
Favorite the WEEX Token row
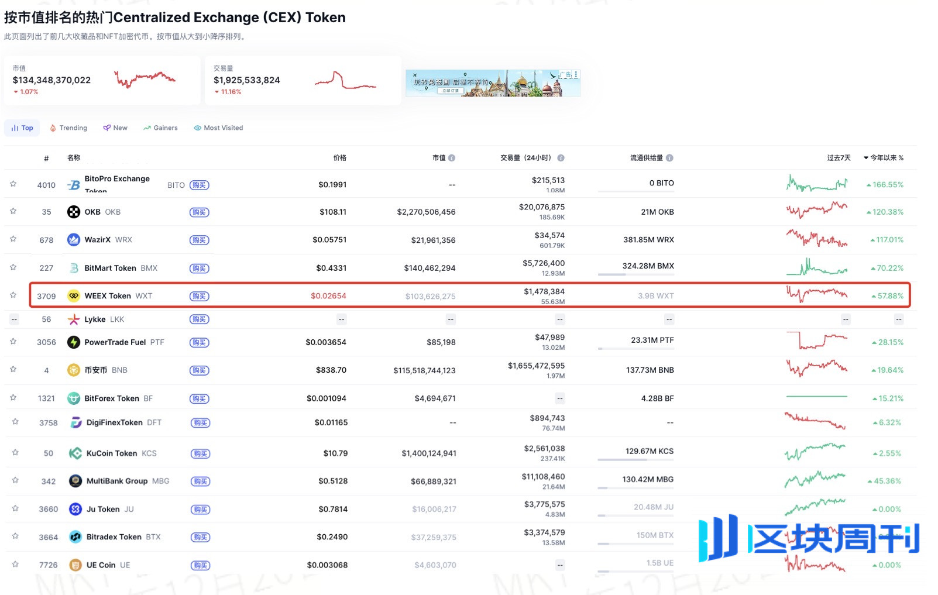click(13, 295)
